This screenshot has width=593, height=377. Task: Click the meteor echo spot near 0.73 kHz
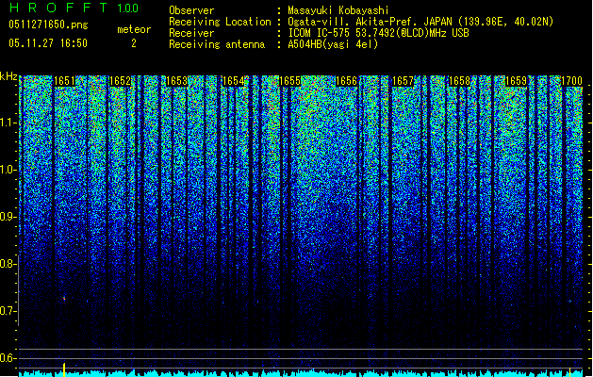point(64,299)
